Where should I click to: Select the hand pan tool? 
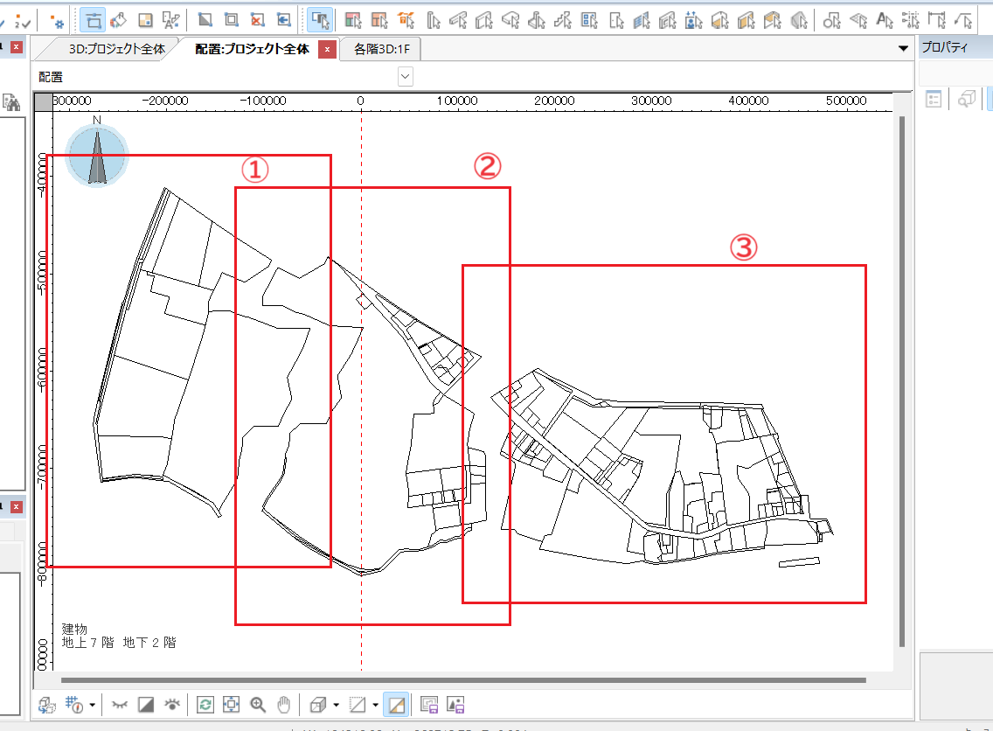283,704
